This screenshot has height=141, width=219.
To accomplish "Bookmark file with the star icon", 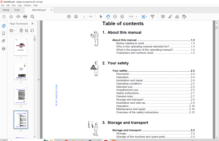I will [x=11, y=17].
